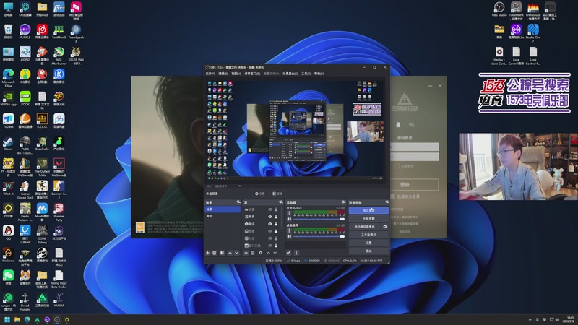This screenshot has width=578, height=325.
Task: Toggle lock on the window capture source
Action: pos(276,245)
